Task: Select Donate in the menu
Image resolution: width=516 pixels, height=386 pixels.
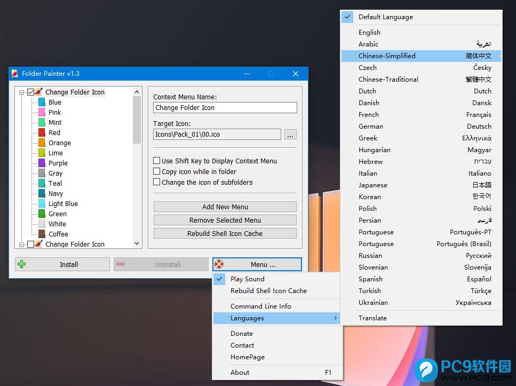Action: [276, 334]
